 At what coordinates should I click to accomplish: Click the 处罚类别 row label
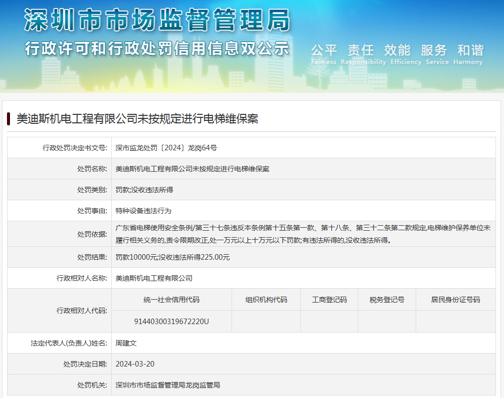click(92, 190)
